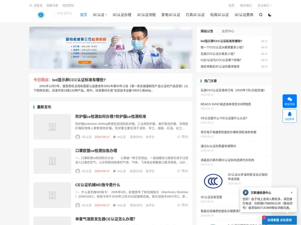Open today's headline led显示屏CCC认证标准有哪些?
Screen dimensions: 301x225
coord(79,80)
